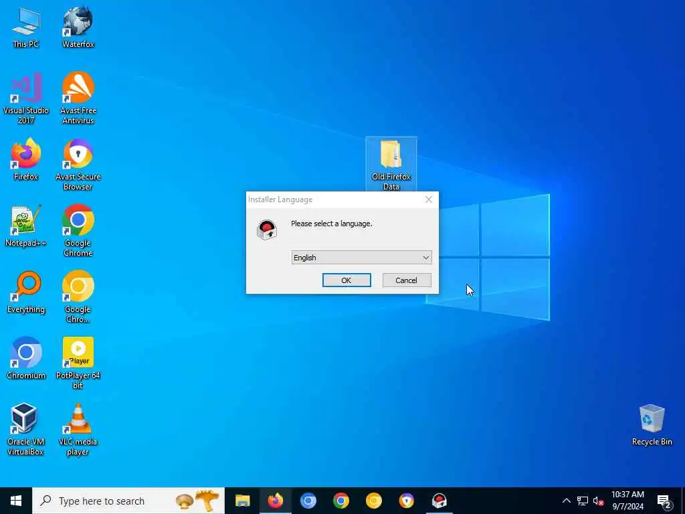Select the PotPlayer 64 bit shortcut
The image size is (685, 514).
click(x=78, y=363)
